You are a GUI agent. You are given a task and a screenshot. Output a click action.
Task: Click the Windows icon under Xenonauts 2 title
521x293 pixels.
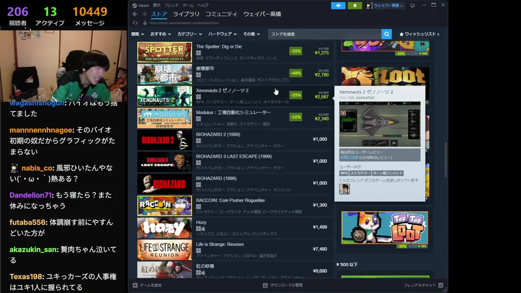tap(198, 97)
